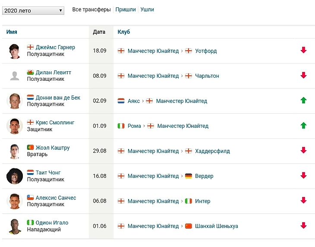Click Таит Чонг's avatar photo
The width and height of the screenshot is (315, 247).
coord(15,176)
